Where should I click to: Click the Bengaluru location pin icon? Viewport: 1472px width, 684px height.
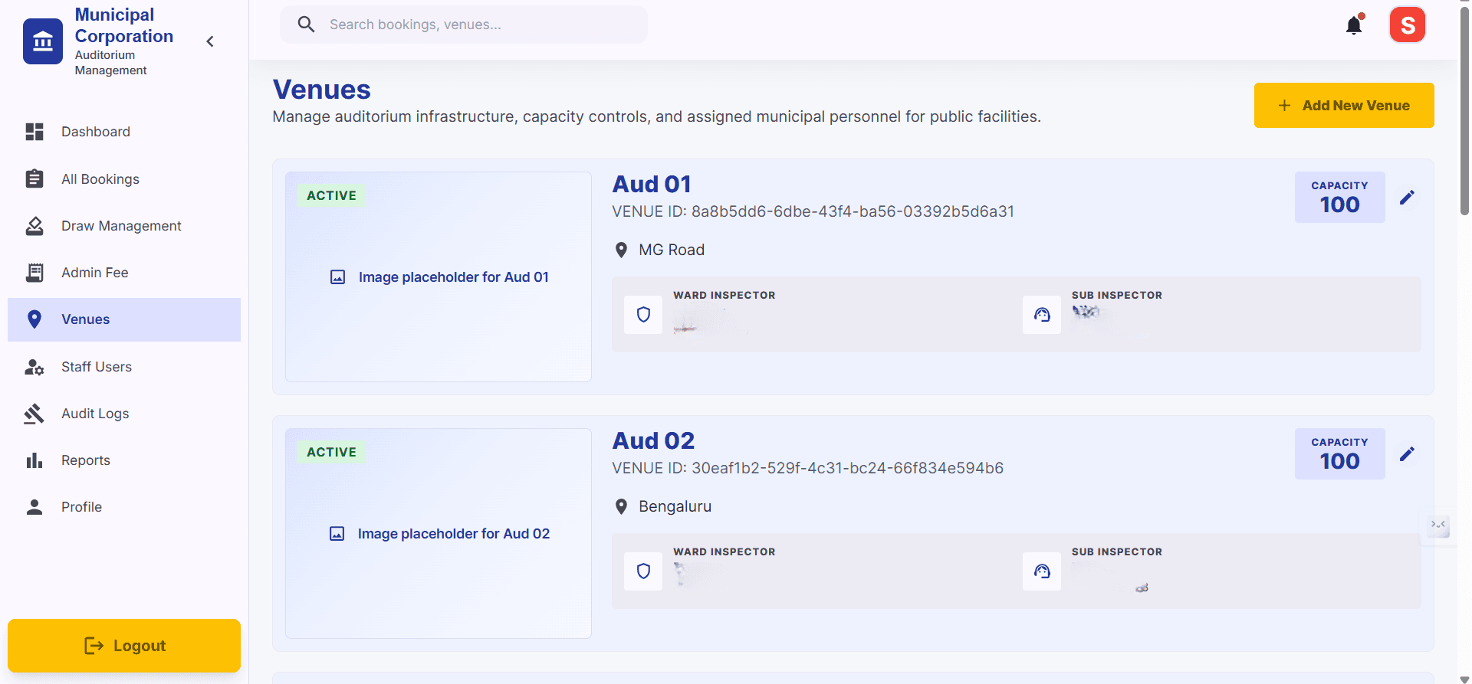(x=622, y=506)
